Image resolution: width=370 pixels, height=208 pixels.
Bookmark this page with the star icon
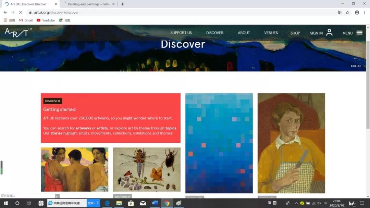(x=347, y=12)
